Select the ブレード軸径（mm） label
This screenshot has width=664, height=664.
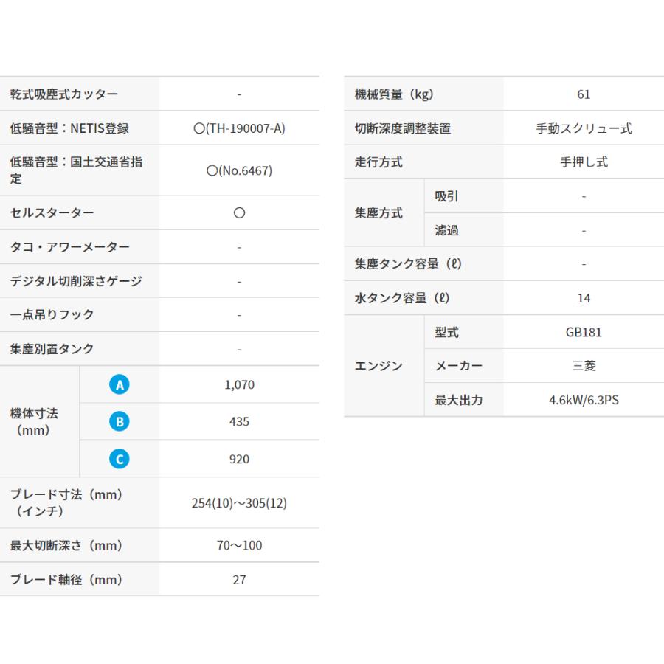coord(66,580)
